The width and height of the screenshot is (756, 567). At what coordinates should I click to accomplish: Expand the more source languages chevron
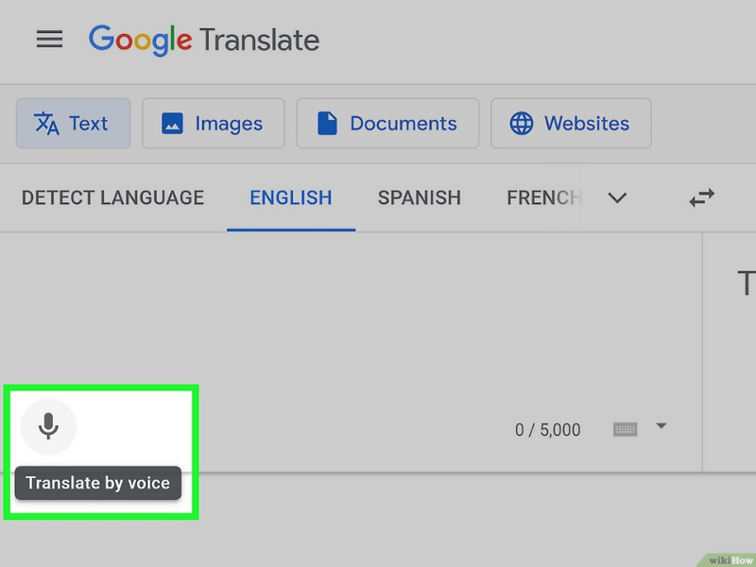617,198
